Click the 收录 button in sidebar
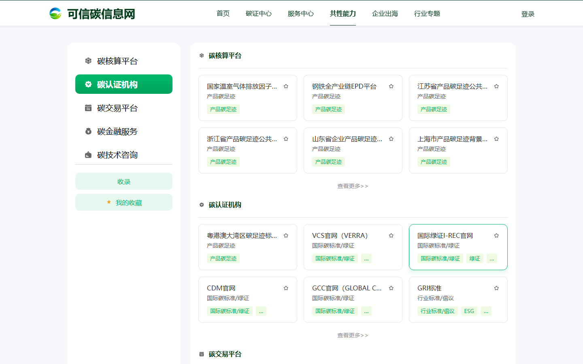The width and height of the screenshot is (583, 364). click(x=124, y=181)
